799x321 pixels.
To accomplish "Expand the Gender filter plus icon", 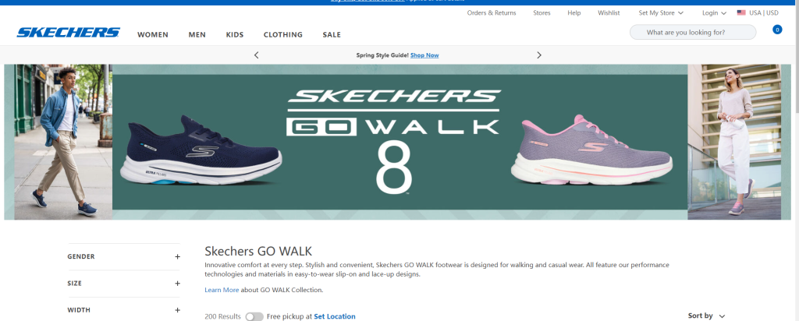I will coord(177,256).
